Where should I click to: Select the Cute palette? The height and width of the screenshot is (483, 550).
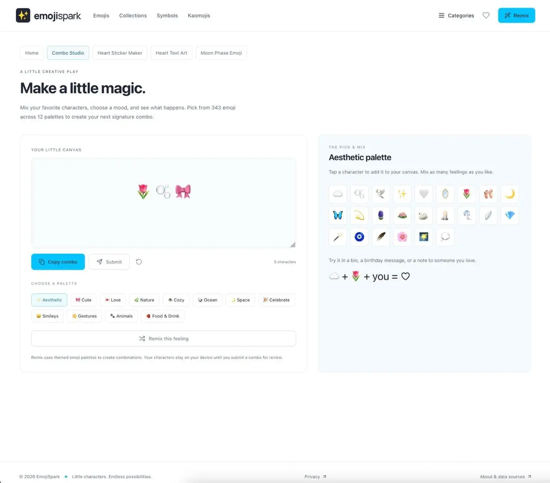83,300
